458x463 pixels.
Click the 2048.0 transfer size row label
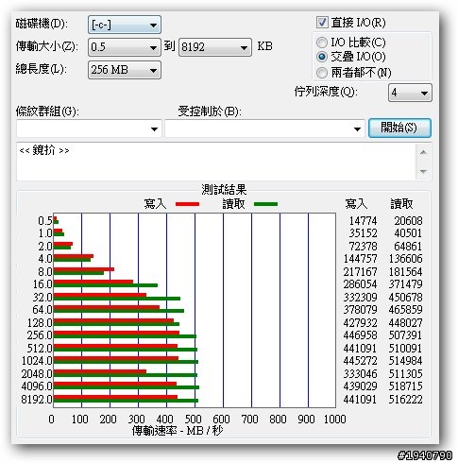point(37,374)
